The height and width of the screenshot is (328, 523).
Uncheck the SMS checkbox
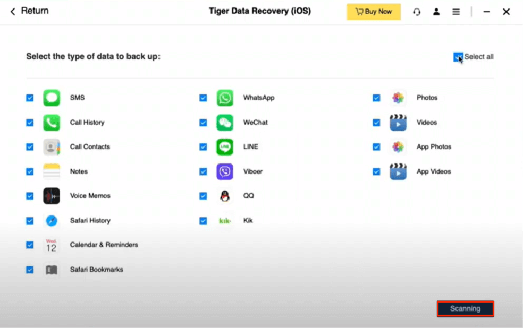point(30,98)
